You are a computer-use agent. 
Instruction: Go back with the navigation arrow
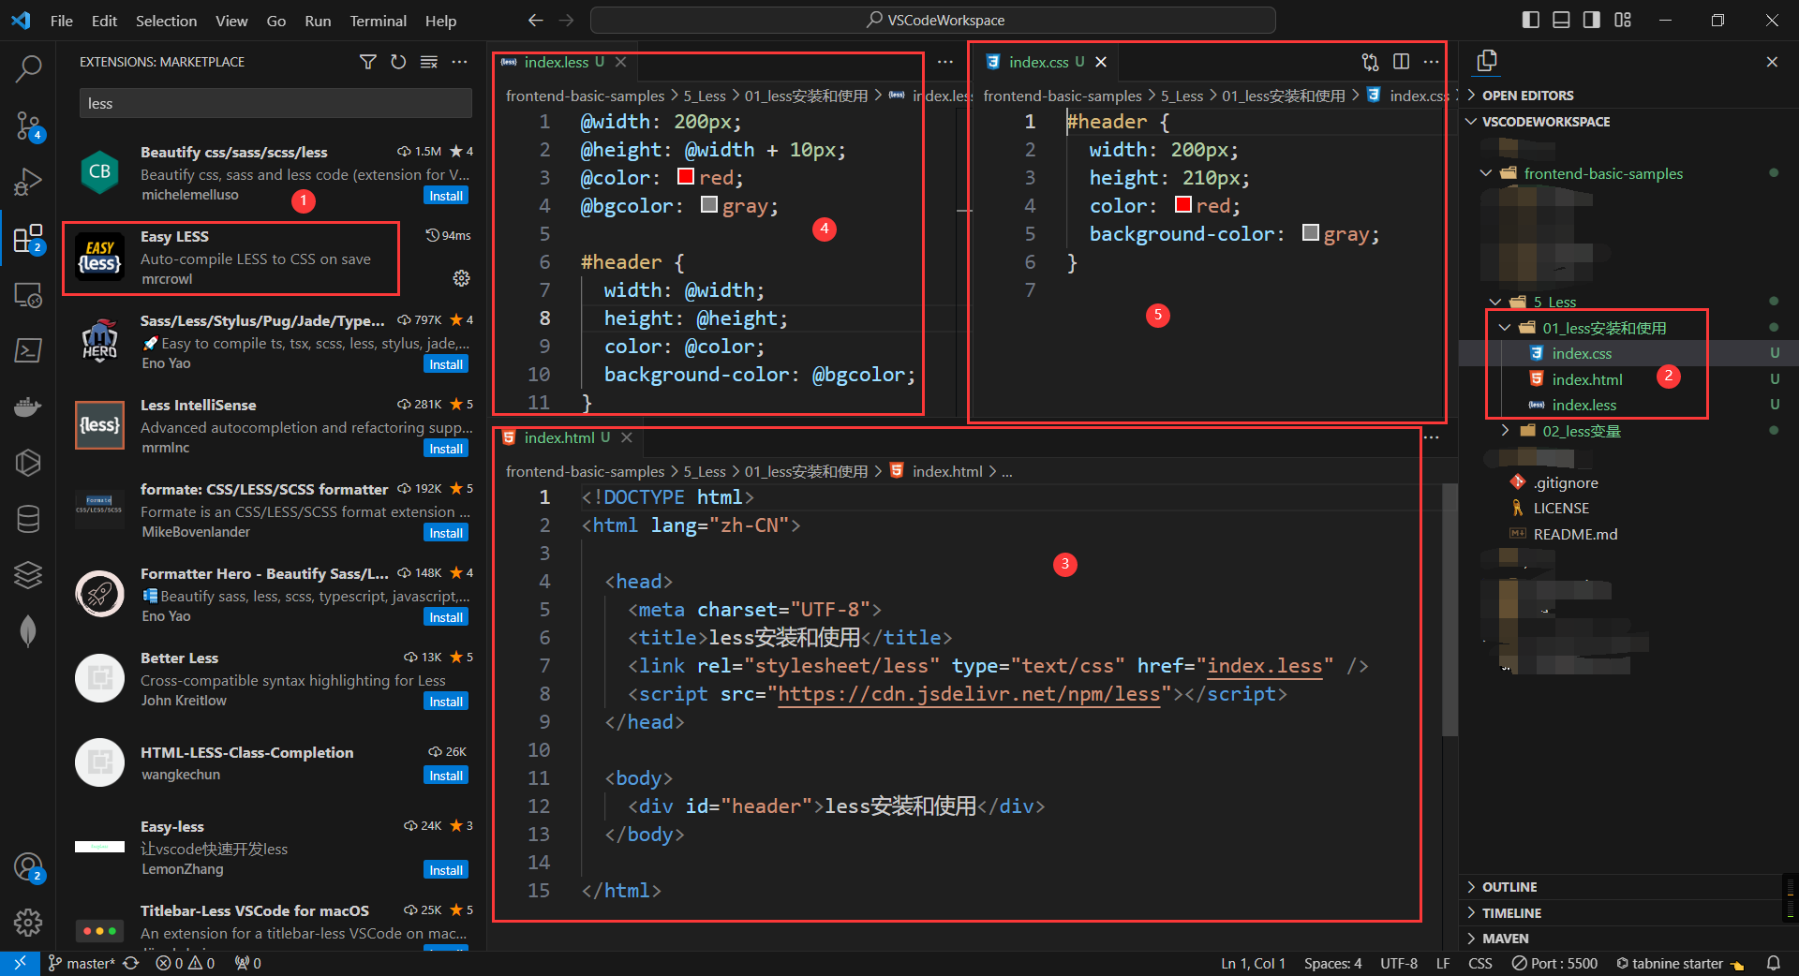[535, 20]
